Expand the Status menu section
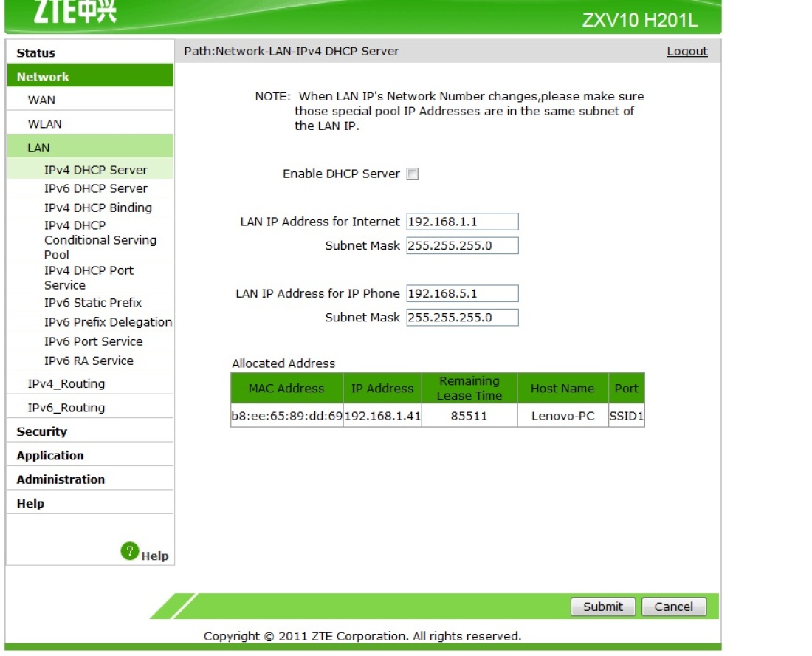Image resolution: width=812 pixels, height=656 pixels. [36, 53]
